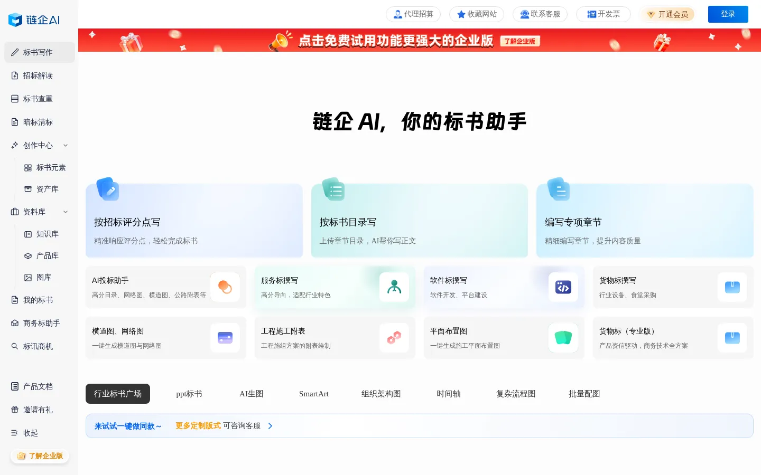The height and width of the screenshot is (475, 761).
Task: Click the 服务标撰写 person icon
Action: pos(394,287)
